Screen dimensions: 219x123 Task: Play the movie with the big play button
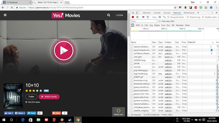[64, 51]
